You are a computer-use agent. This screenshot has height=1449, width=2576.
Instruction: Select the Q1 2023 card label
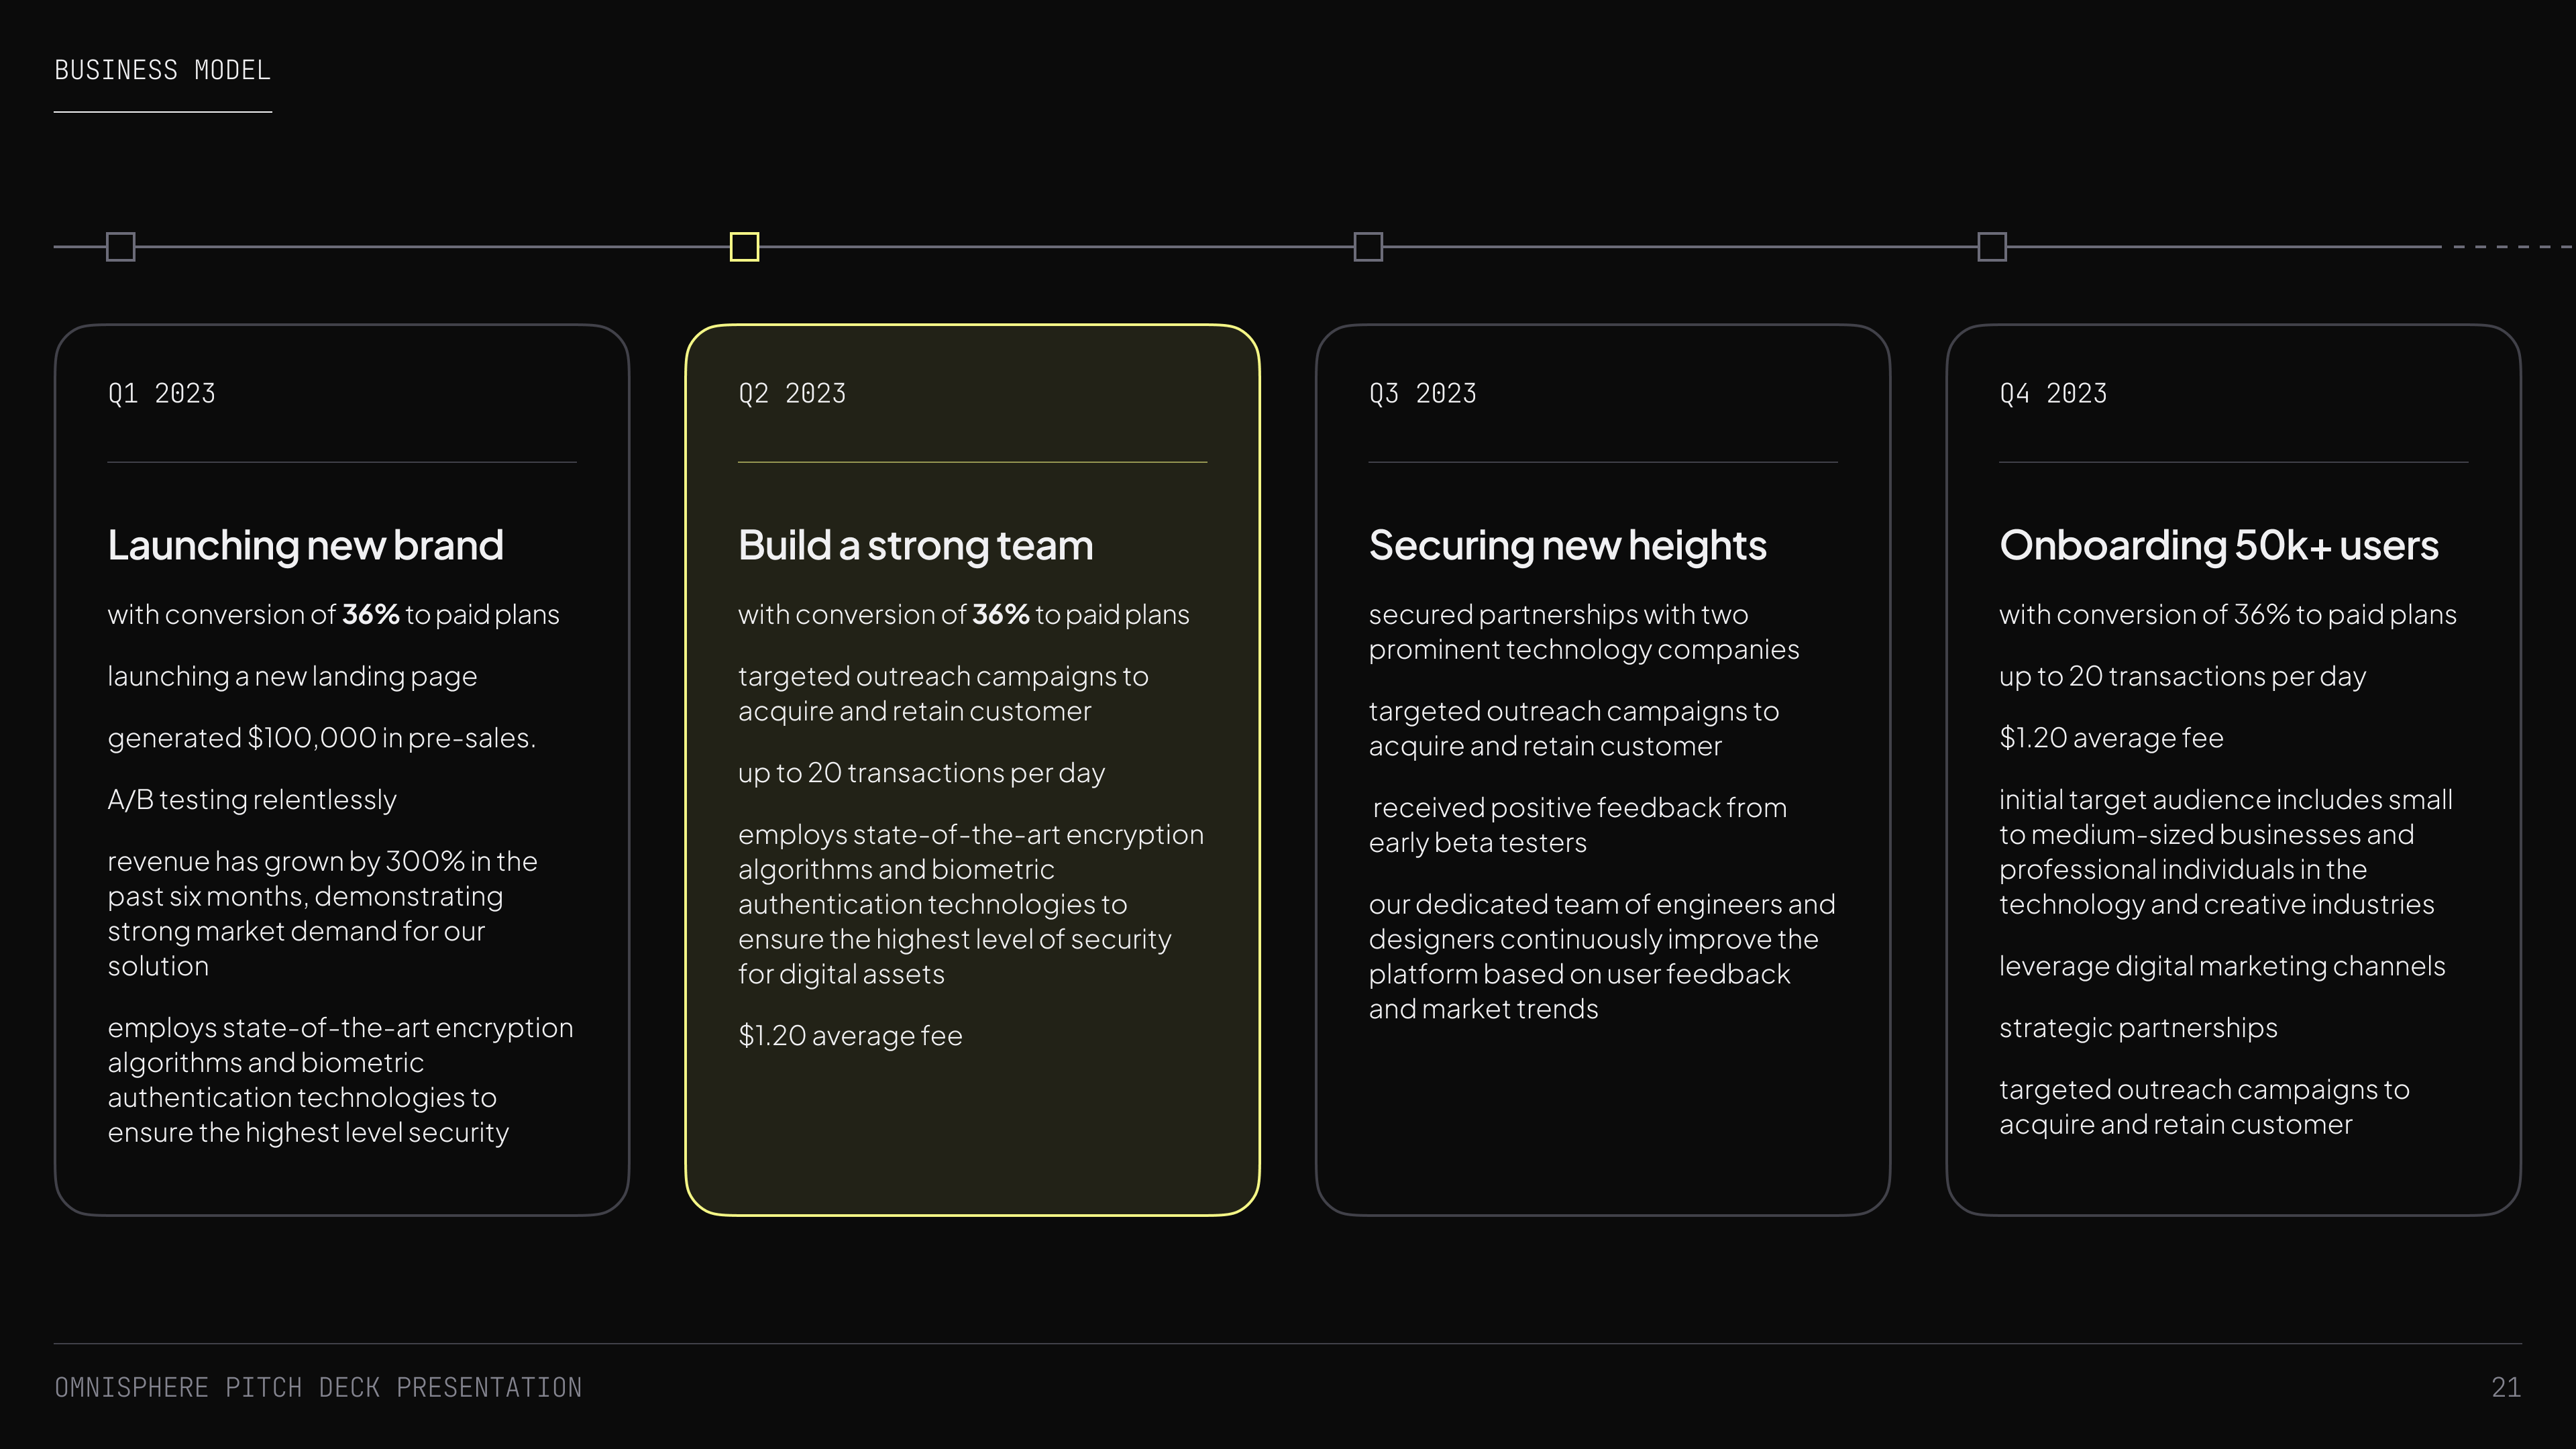(162, 393)
